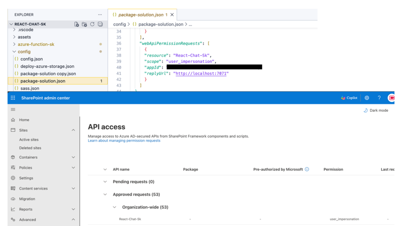Open config.json in the file tree
This screenshot has width=402, height=226.
31,59
